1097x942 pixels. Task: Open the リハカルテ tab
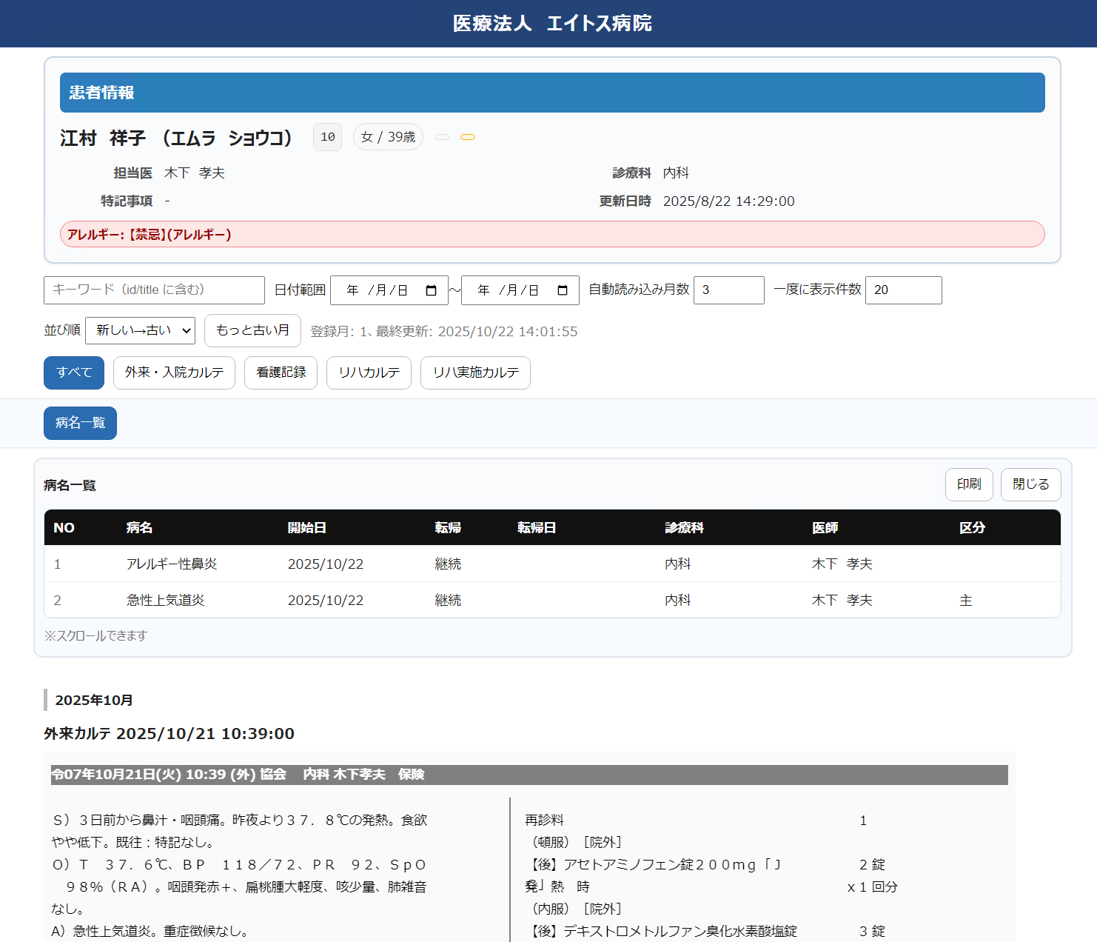coord(369,373)
